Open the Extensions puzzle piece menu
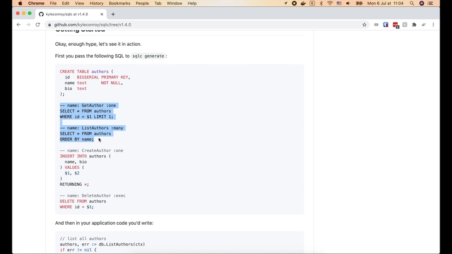This screenshot has height=254, width=452. (414, 25)
